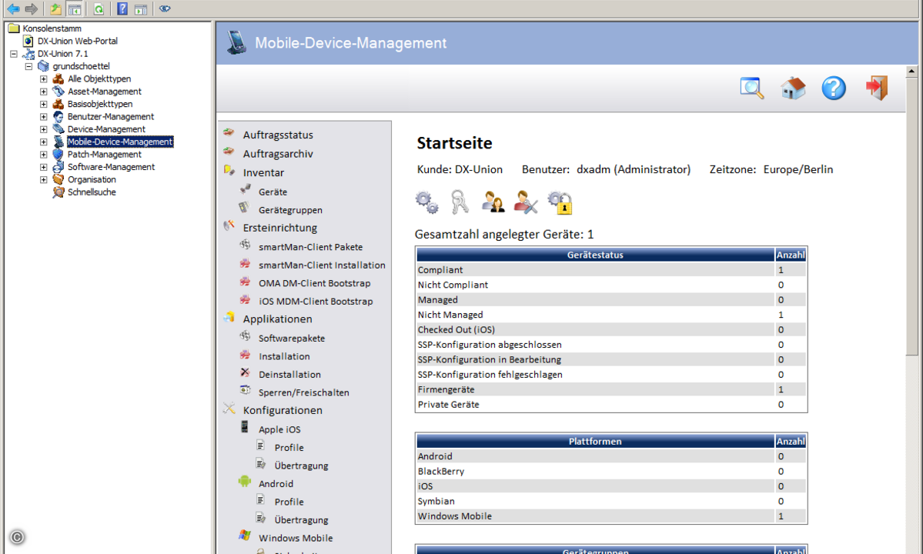The height and width of the screenshot is (554, 923).
Task: Open Profile under Apple iOS
Action: pos(289,448)
